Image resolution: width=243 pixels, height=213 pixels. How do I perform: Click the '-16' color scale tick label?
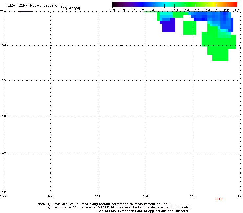[112, 10]
